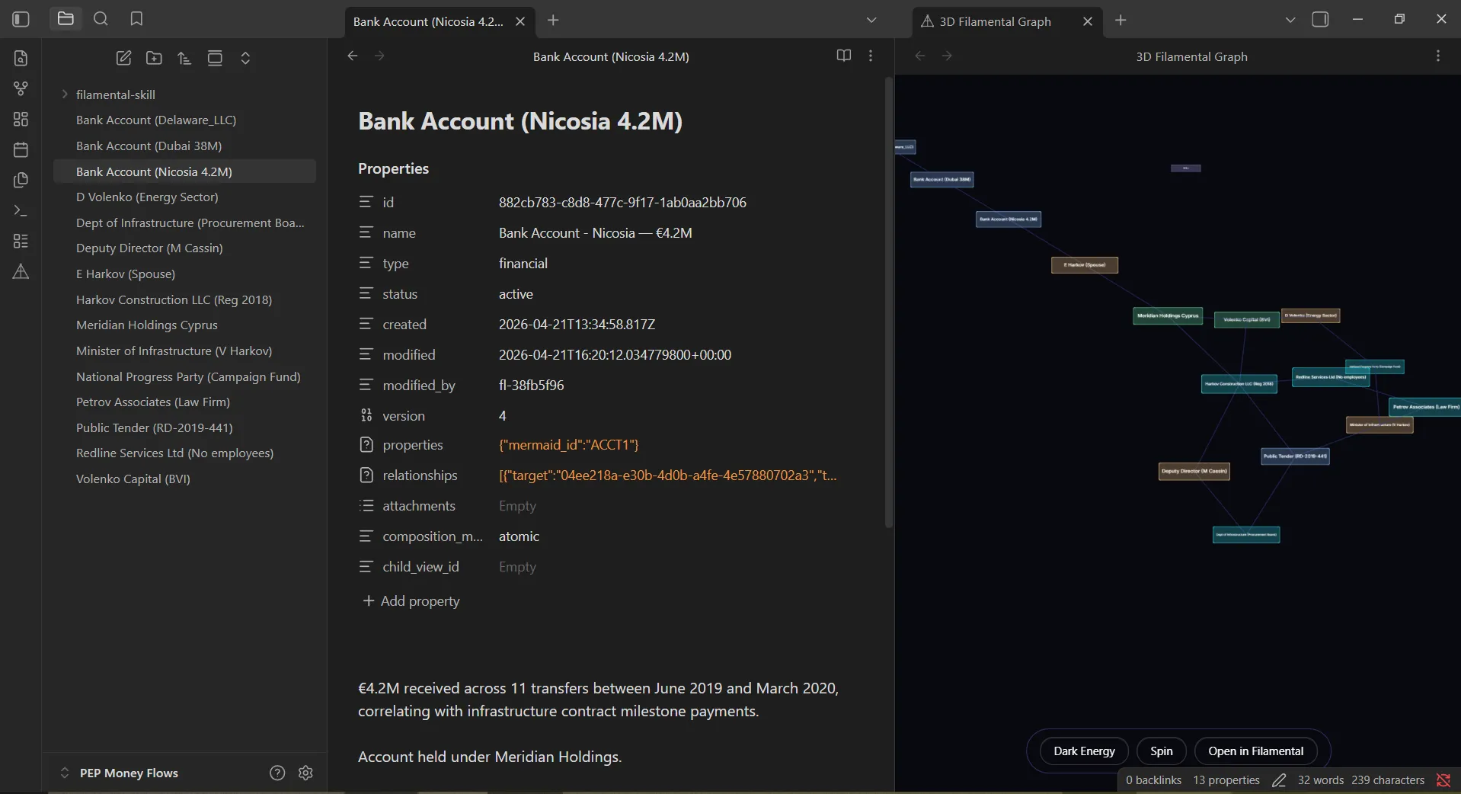
Task: Select the Bank Account (Nicosia 4.2...) tab
Action: 428,21
